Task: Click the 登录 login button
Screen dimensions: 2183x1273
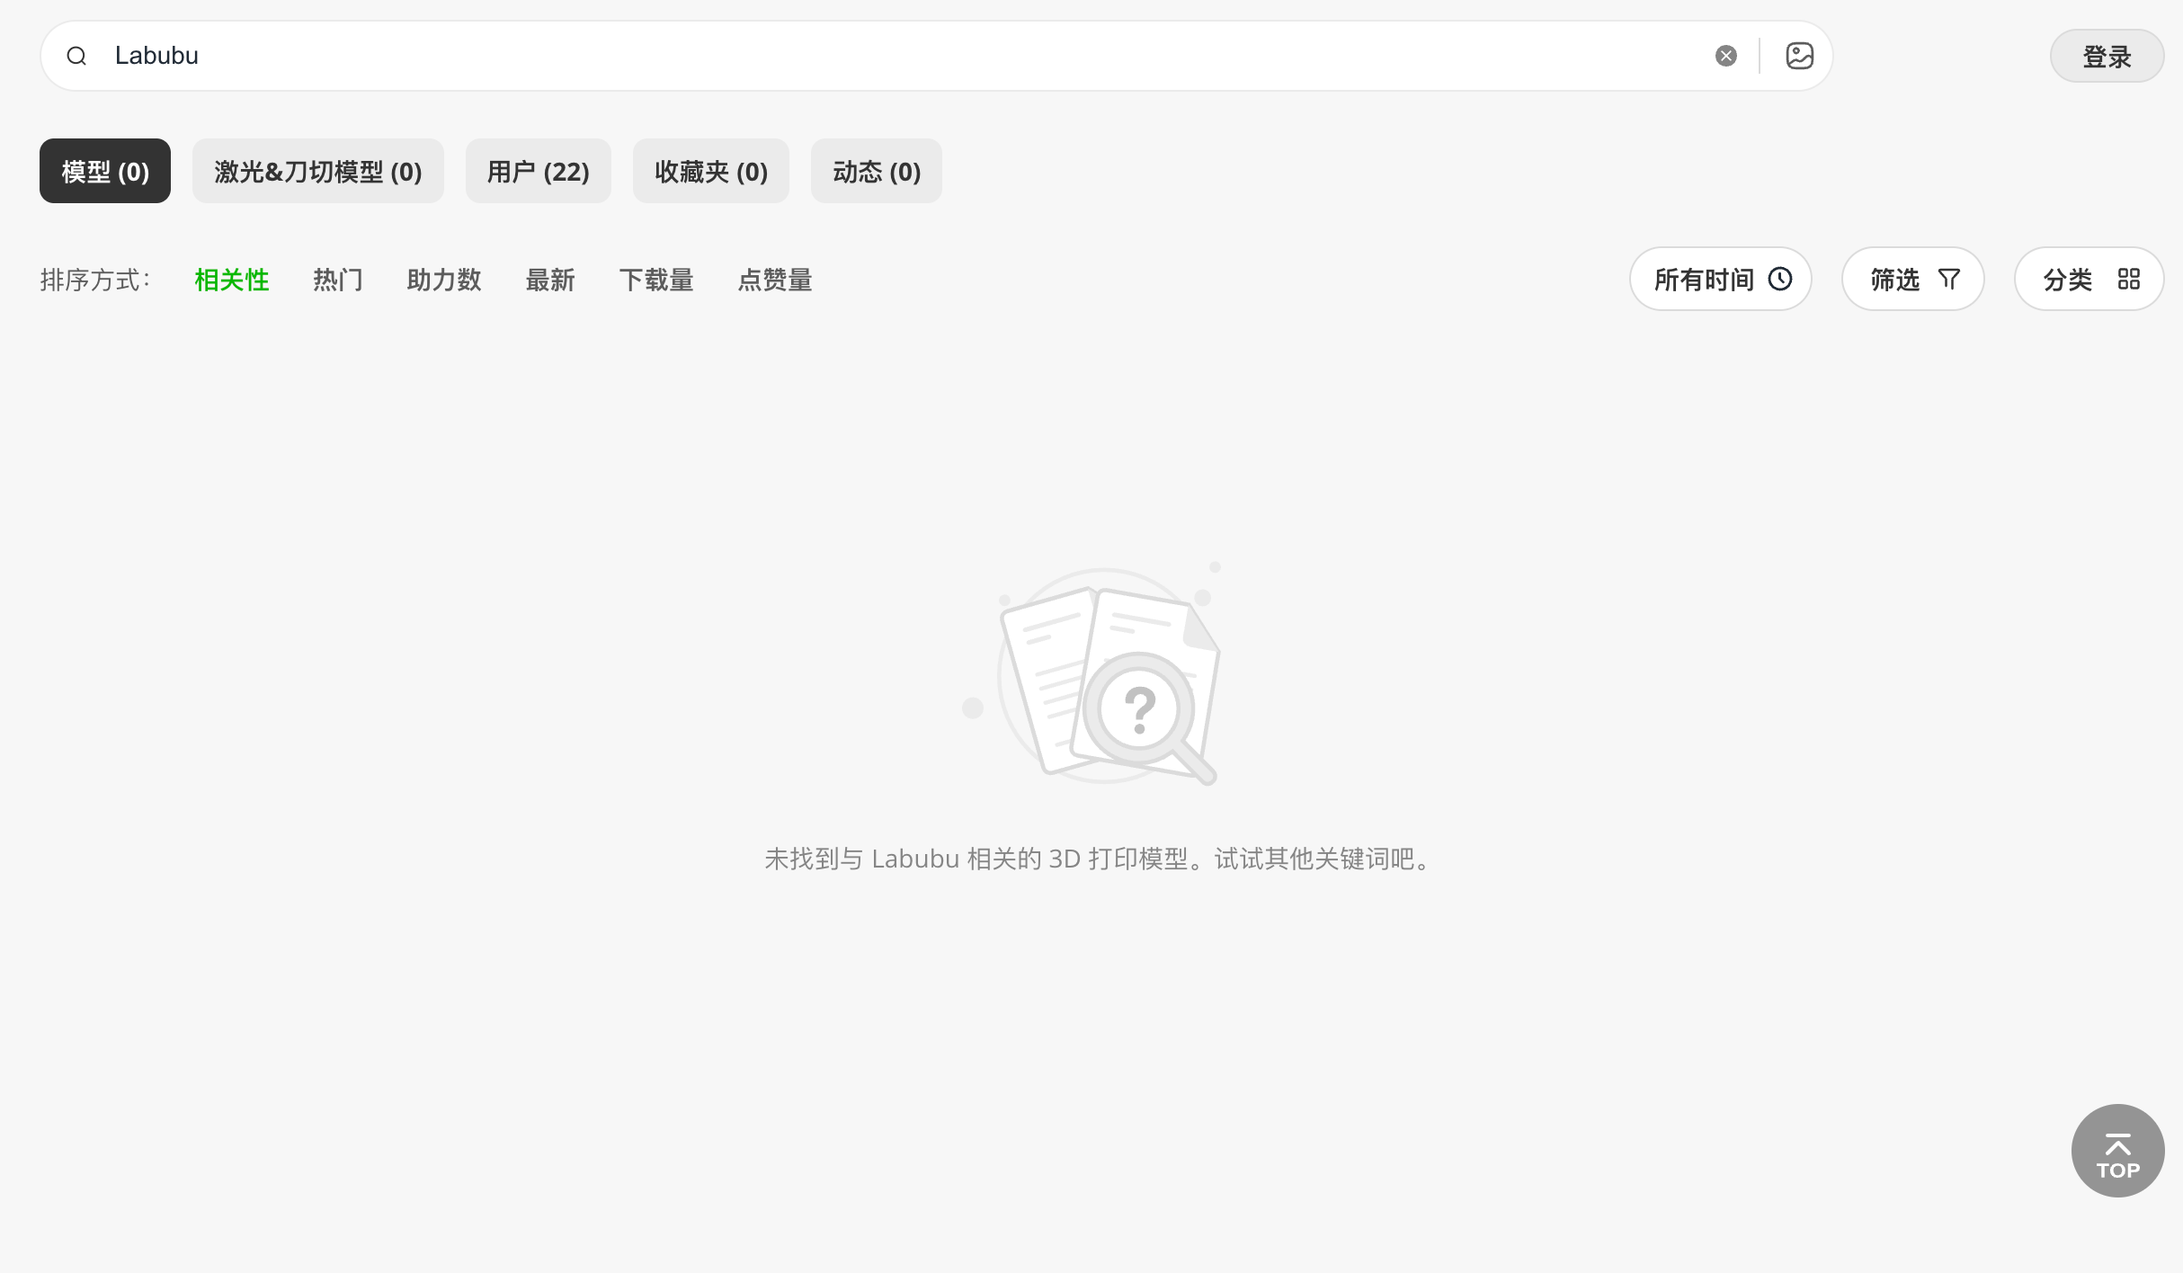Action: 2106,57
